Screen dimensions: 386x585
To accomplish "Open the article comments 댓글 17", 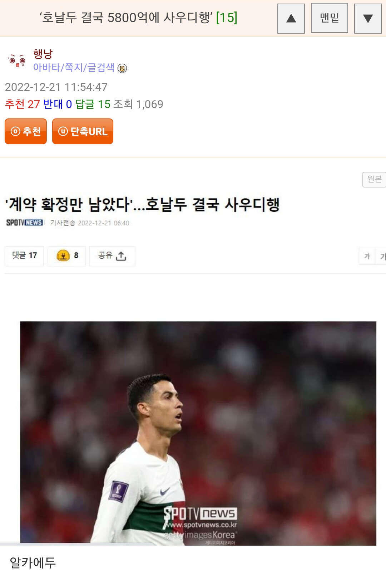I will click(x=24, y=256).
